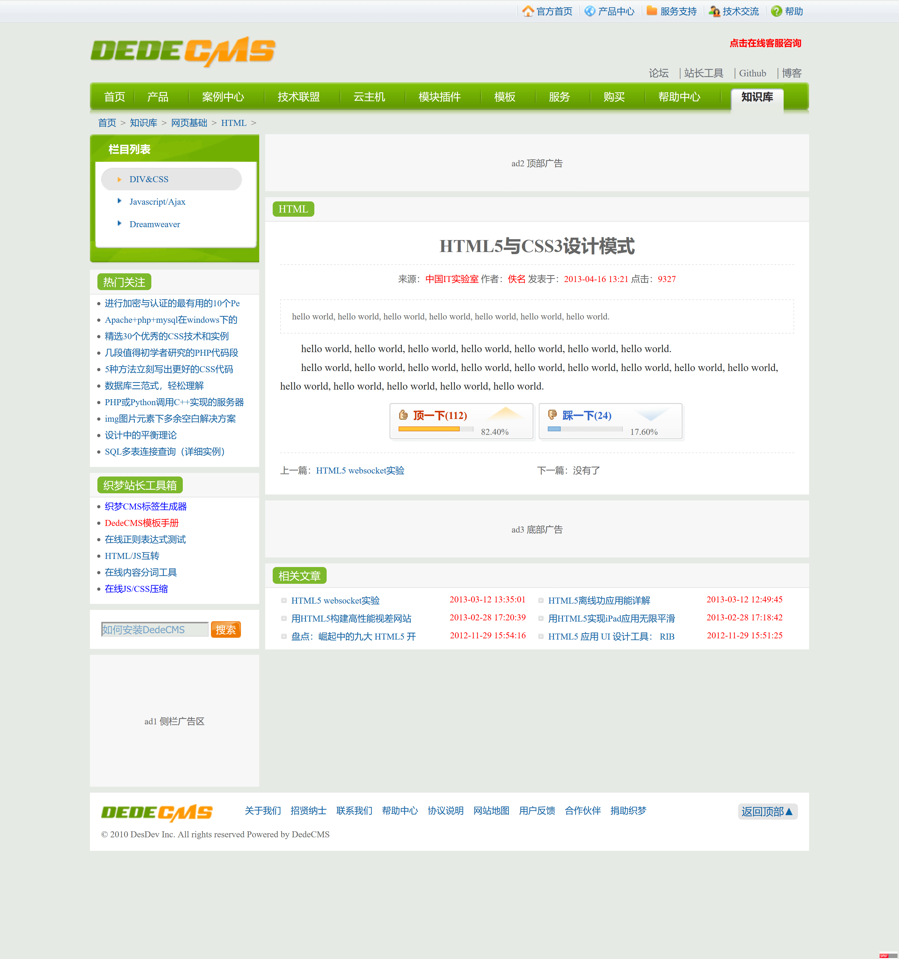Click the question mark icon beside 帮助
Image resolution: width=899 pixels, height=959 pixels.
tap(776, 11)
